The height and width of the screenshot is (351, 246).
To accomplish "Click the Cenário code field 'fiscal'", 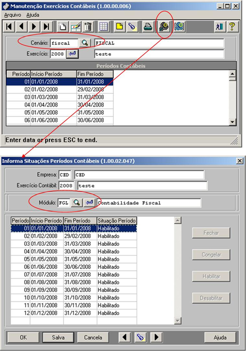I will [64, 43].
